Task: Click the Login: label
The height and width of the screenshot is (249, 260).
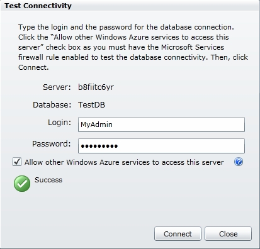Action: pos(59,123)
